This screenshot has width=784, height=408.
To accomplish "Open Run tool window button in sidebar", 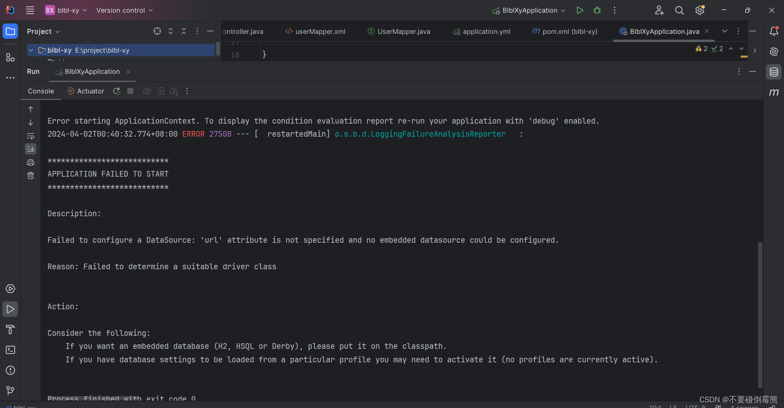I will click(10, 309).
